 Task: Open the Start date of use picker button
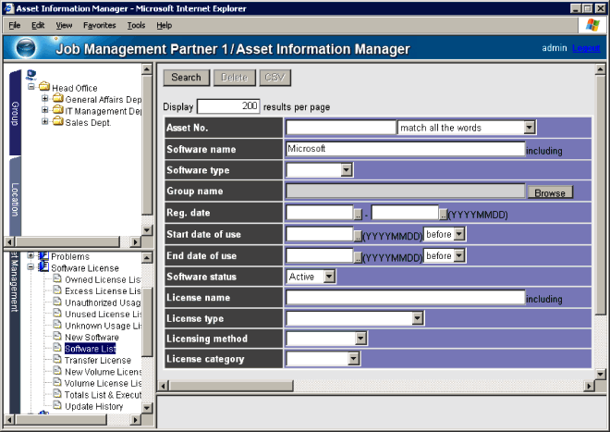point(359,234)
